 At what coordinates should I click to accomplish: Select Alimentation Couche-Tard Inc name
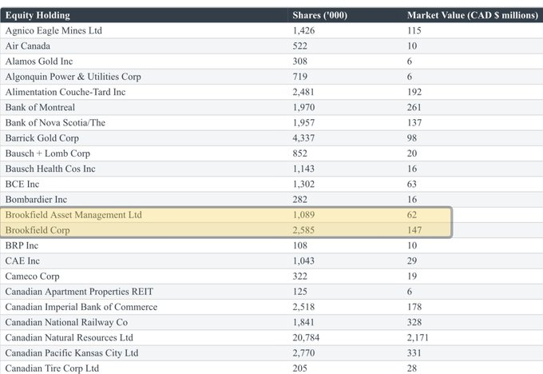[x=65, y=92]
